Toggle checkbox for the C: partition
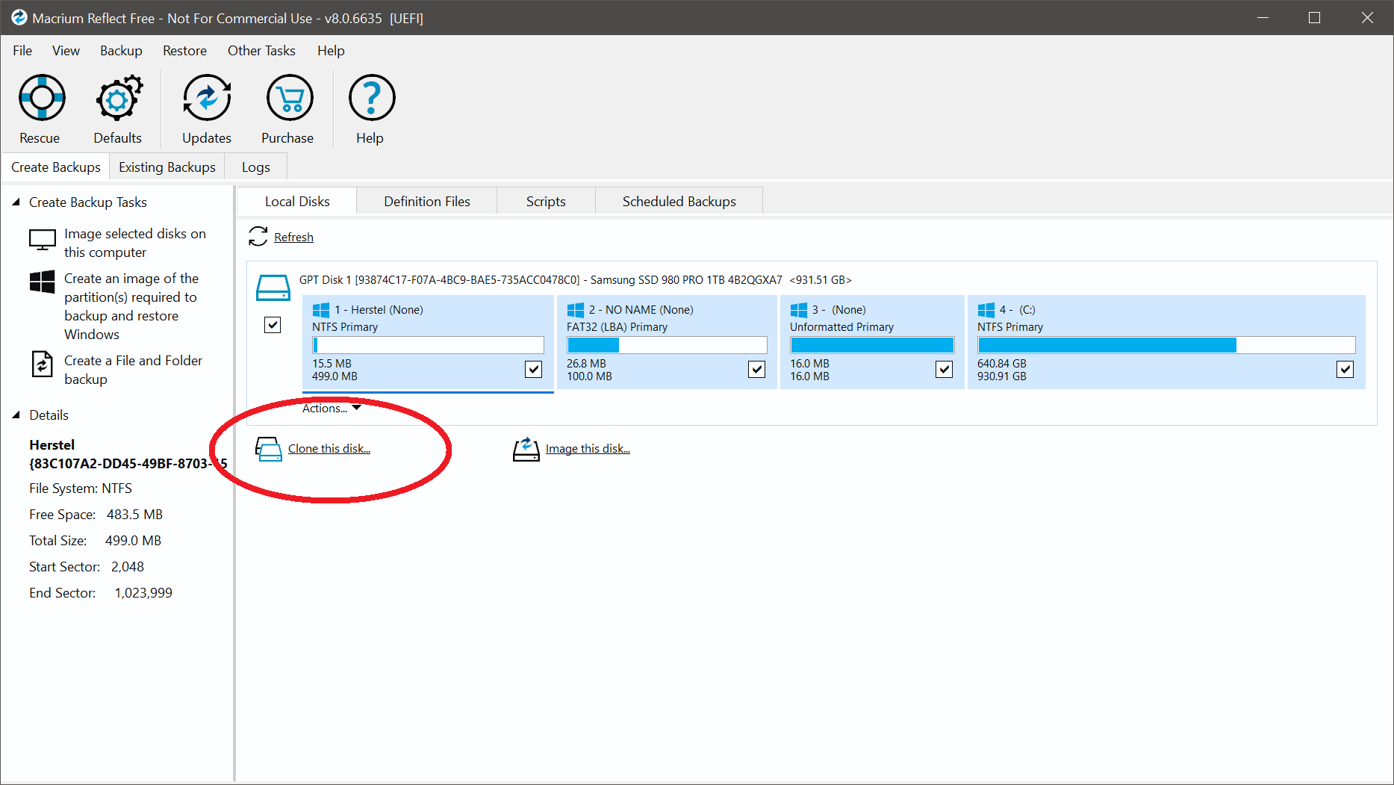Image resolution: width=1394 pixels, height=785 pixels. pos(1345,369)
